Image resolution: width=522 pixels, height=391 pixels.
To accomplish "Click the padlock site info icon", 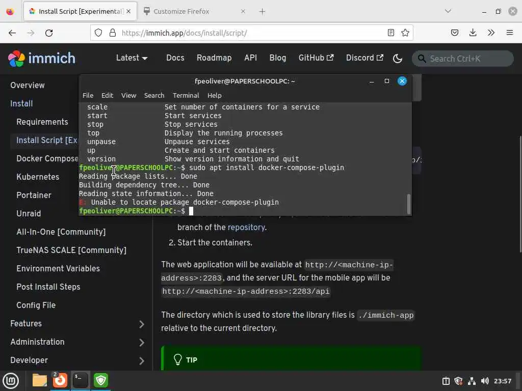I will coord(113,33).
